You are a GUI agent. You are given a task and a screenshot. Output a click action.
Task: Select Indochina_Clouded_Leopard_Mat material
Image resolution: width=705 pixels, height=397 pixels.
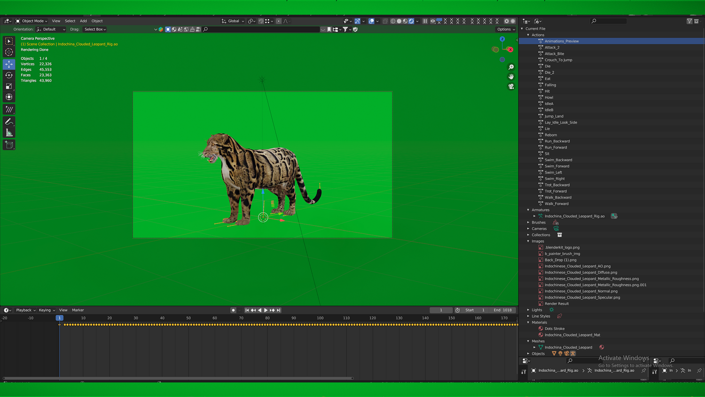click(x=572, y=335)
